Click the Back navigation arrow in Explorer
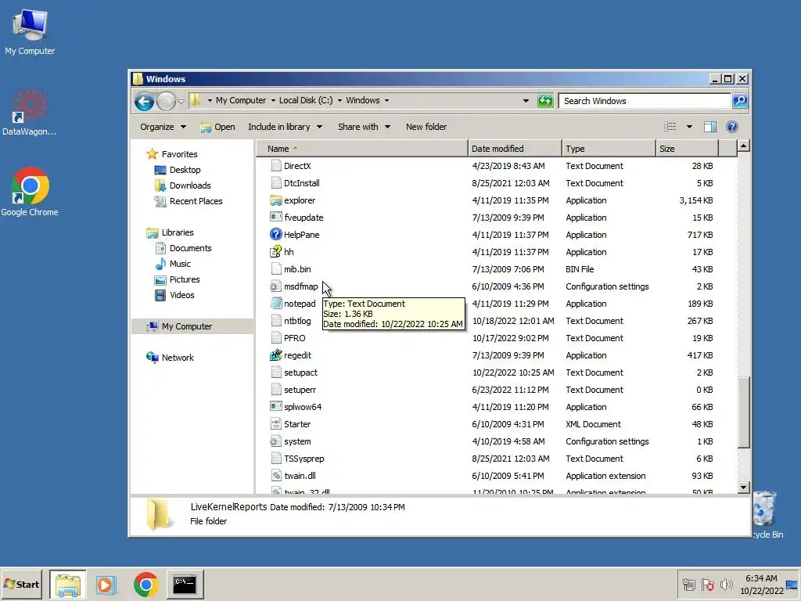 tap(144, 101)
